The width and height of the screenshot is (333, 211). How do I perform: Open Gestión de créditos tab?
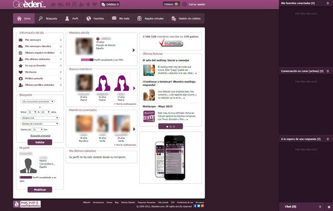(186, 19)
